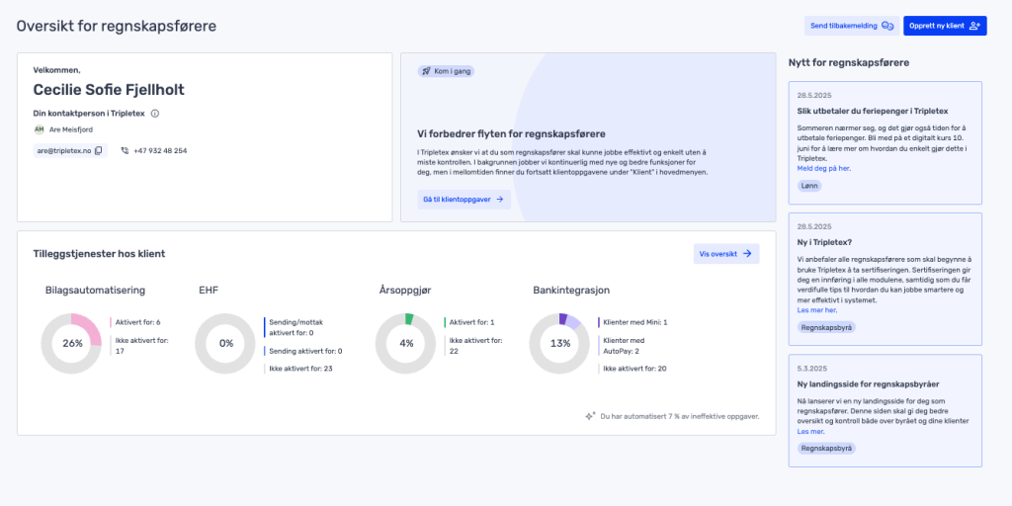Select Regnskapsbyrå tag under Ny i Tripletex?
The height and width of the screenshot is (506, 1012).
coord(826,327)
